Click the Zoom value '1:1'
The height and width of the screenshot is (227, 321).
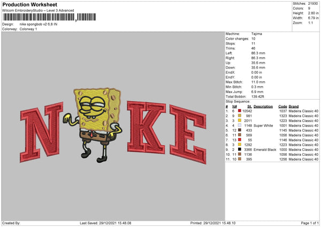pyautogui.click(x=310, y=22)
